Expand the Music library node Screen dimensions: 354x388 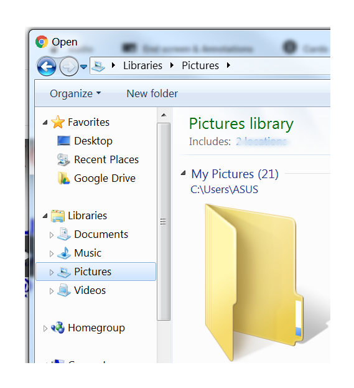[x=52, y=253]
